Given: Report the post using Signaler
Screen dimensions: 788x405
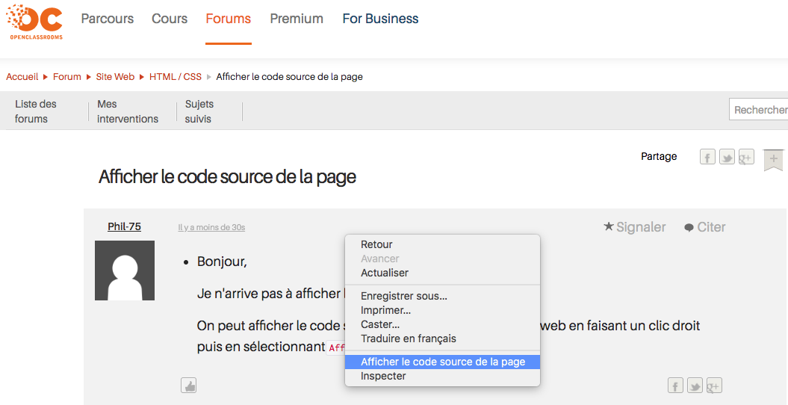Looking at the screenshot, I should [x=634, y=227].
